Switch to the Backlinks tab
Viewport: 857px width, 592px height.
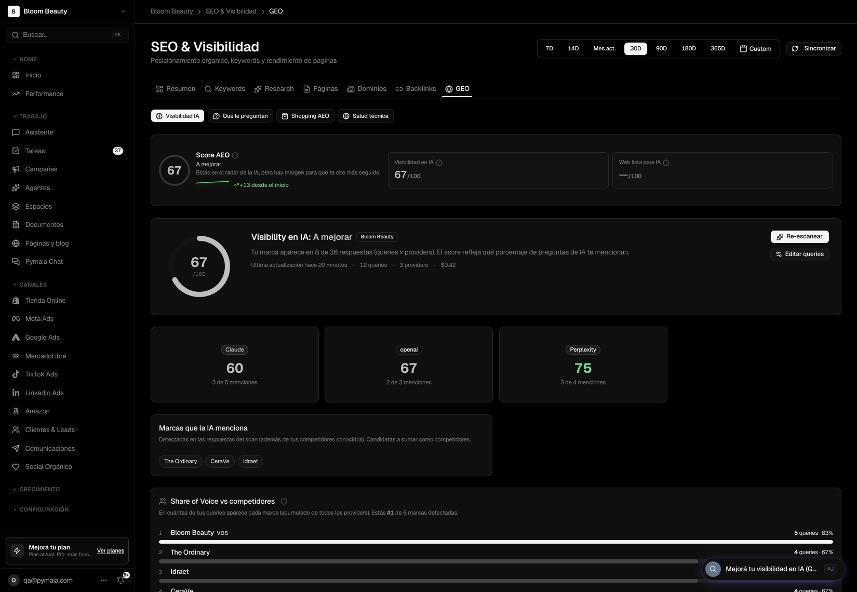point(416,89)
